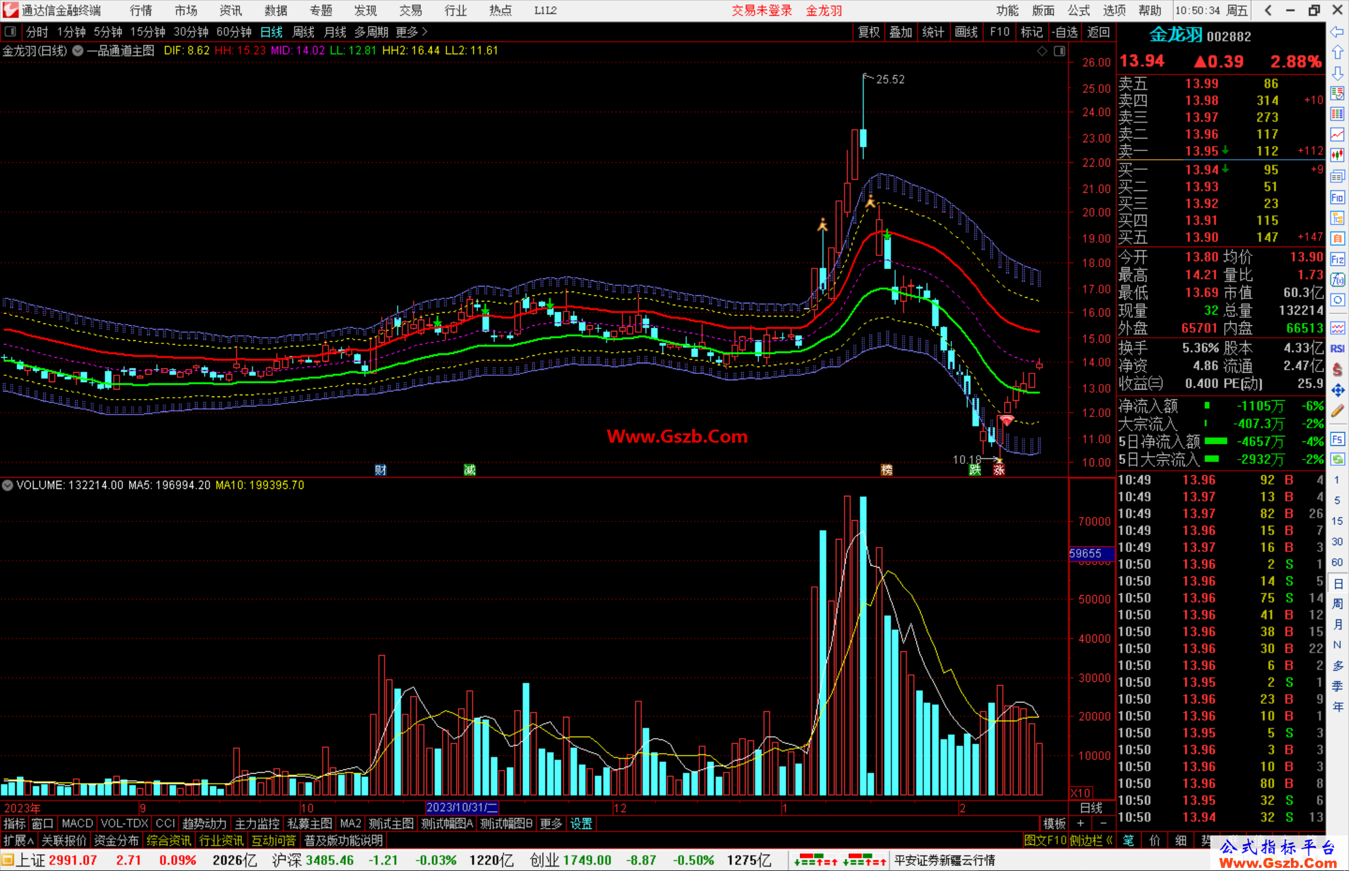
Task: Select the 5-minute period in right strip
Action: point(1337,500)
